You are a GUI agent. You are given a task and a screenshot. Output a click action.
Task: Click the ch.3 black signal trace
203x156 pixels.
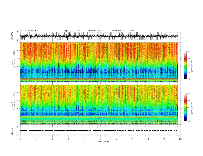coord(99,131)
